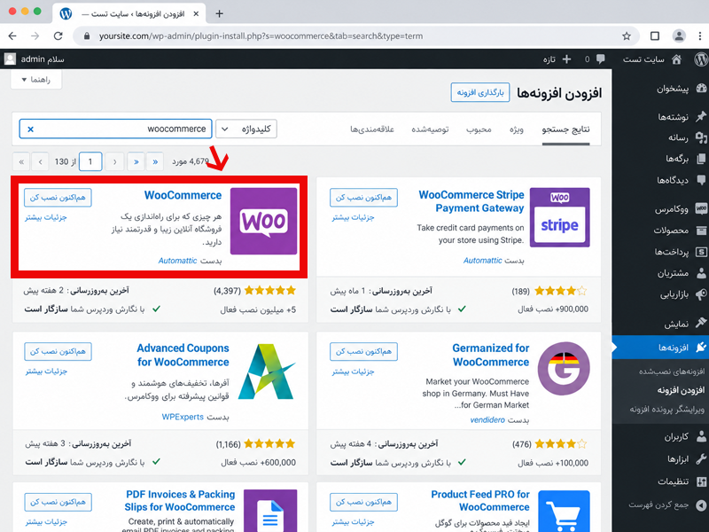Open جزئیات بیشتر for Stripe Payment Gateway
This screenshot has width=709, height=532.
tap(353, 217)
